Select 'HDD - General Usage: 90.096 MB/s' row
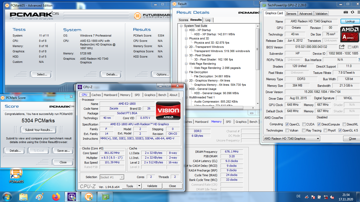 [x=216, y=93]
